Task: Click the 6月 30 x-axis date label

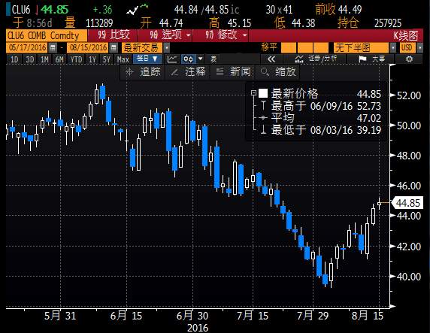Action: [192, 316]
